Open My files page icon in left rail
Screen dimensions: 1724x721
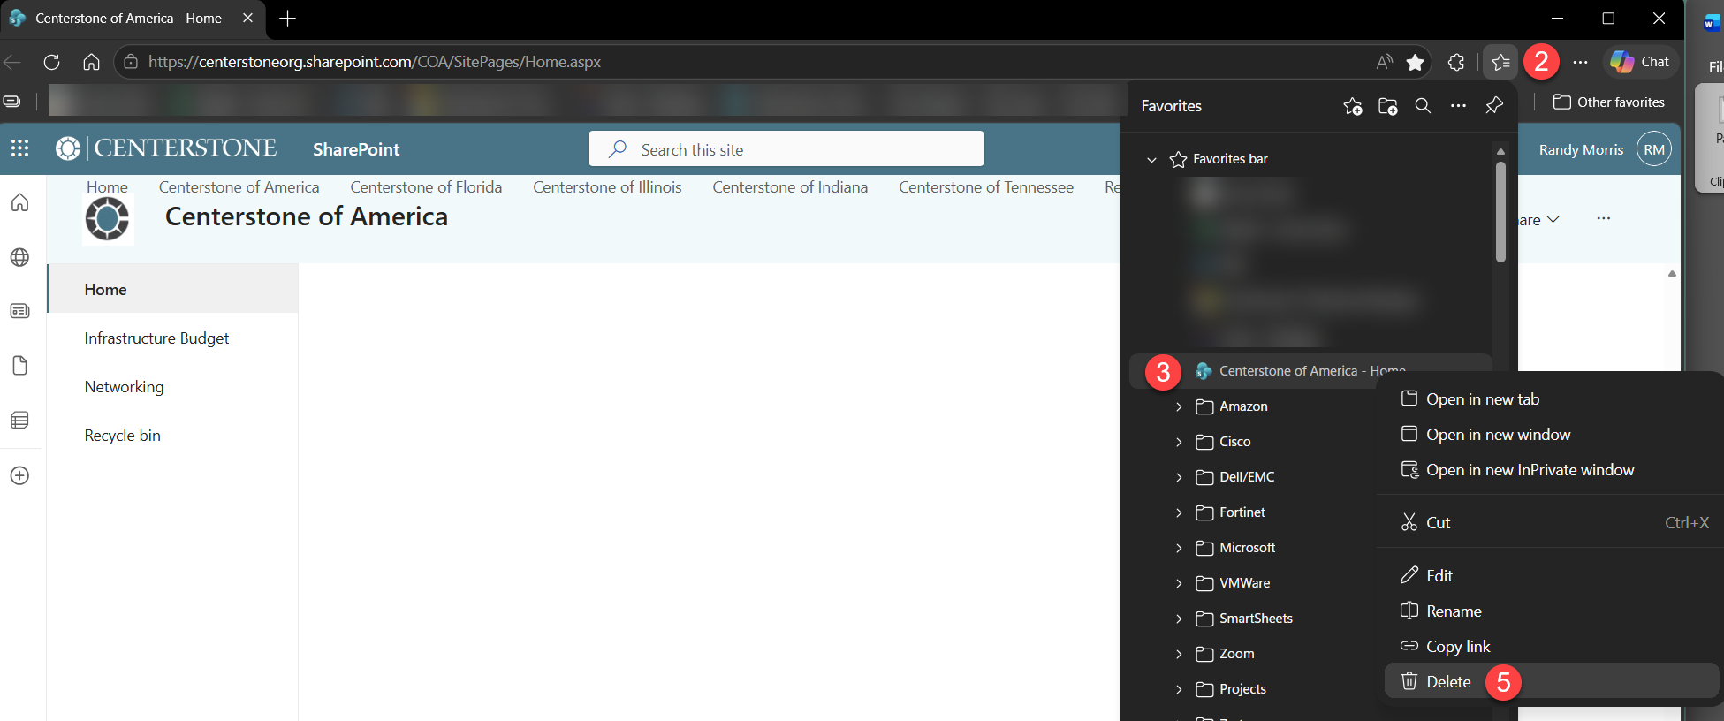[x=19, y=366]
